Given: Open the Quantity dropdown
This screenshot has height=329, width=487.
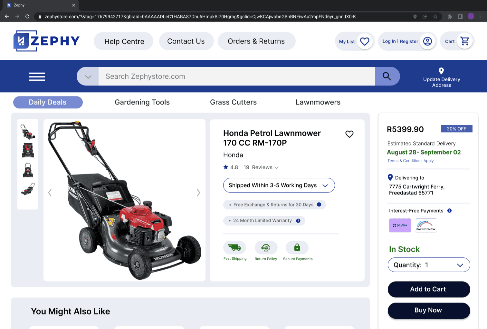Looking at the screenshot, I should tap(429, 265).
